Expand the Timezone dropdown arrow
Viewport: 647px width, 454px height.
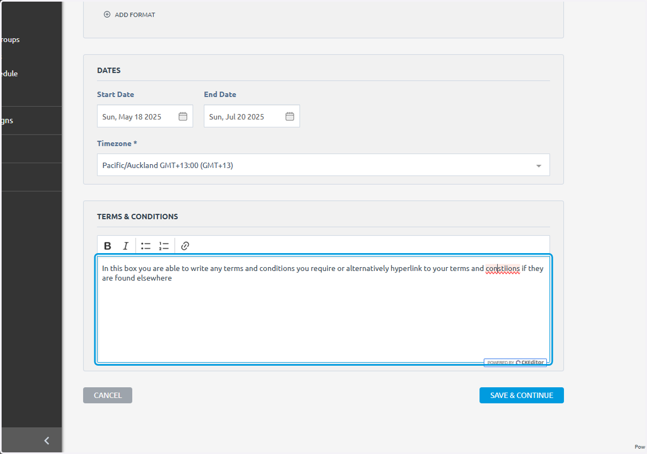(x=539, y=166)
